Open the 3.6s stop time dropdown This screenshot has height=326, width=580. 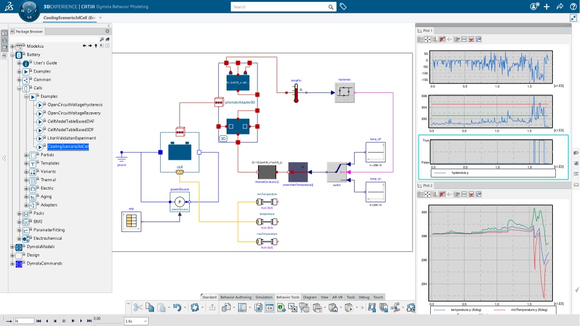tap(146, 321)
